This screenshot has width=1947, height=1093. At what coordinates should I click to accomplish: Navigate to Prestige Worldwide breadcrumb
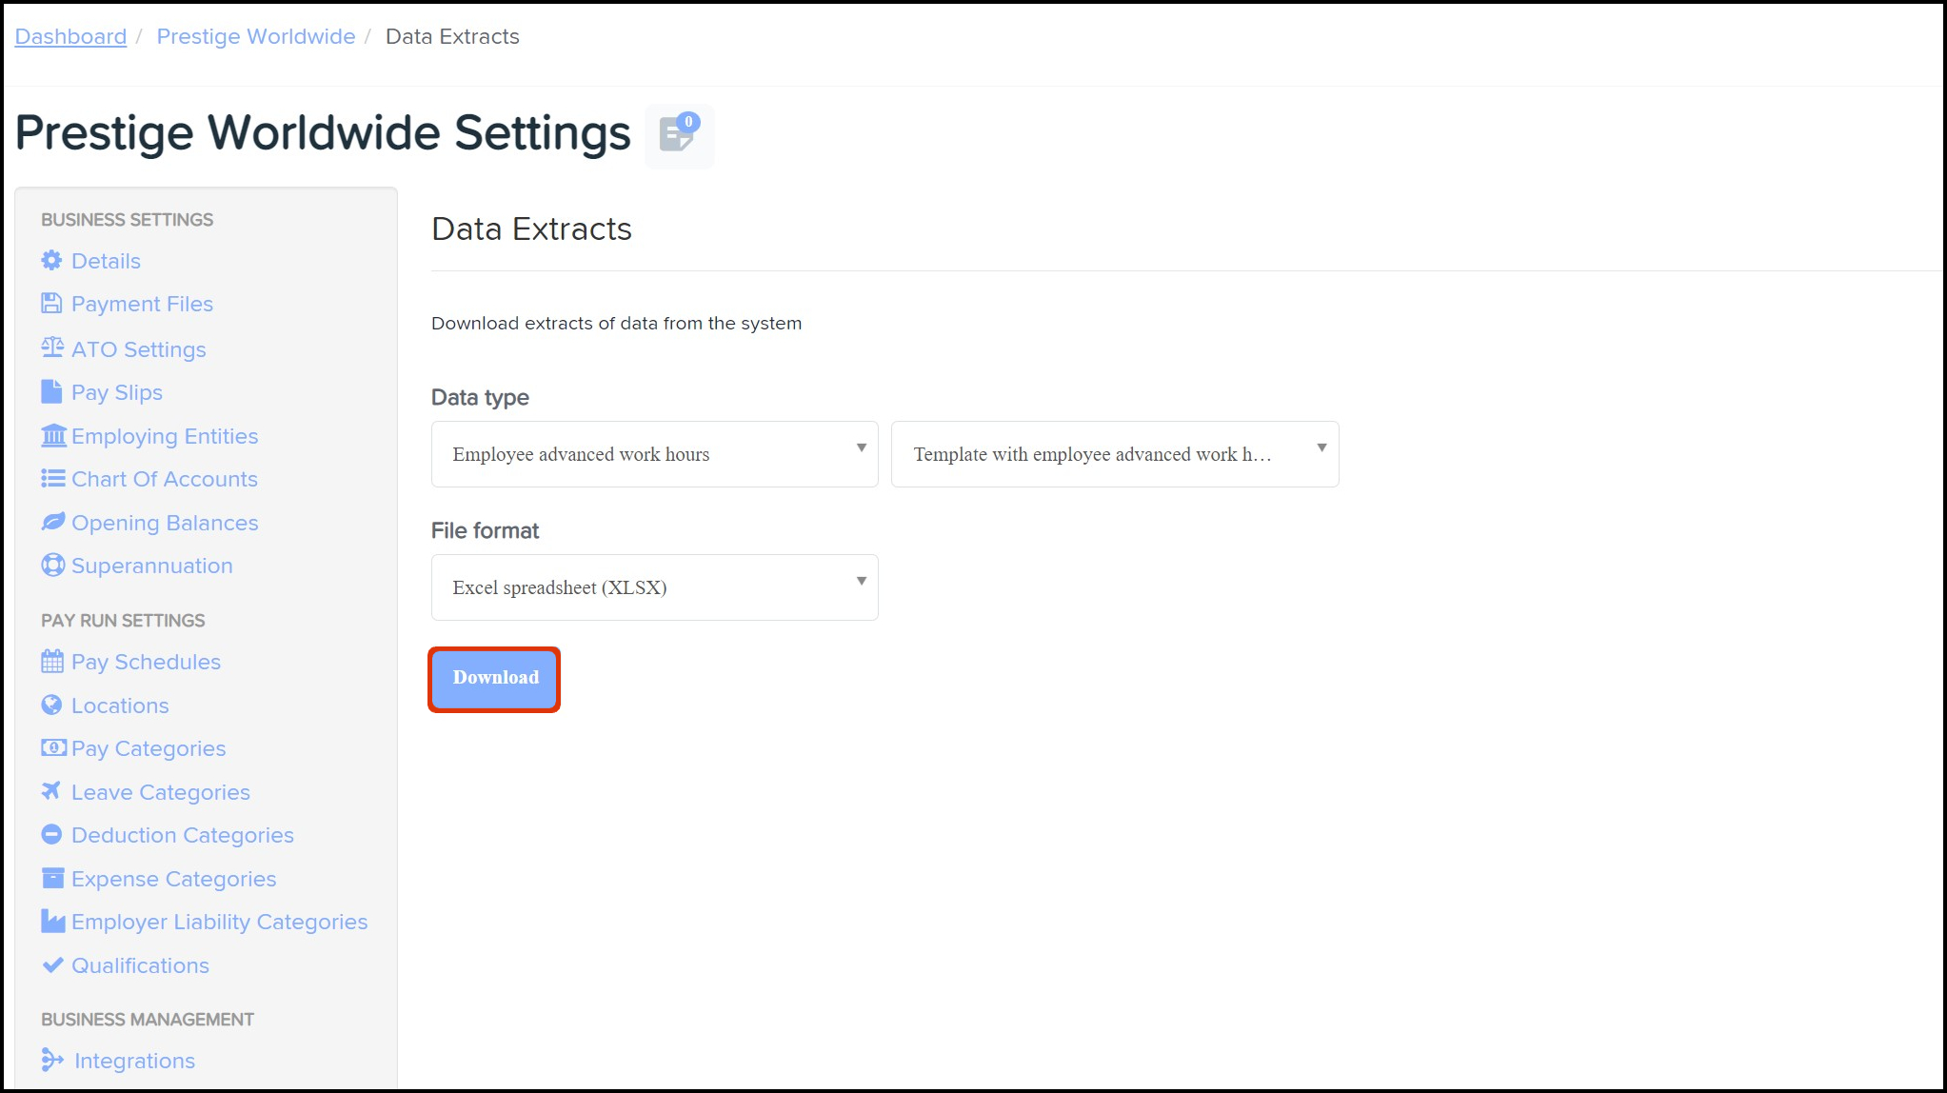click(255, 36)
